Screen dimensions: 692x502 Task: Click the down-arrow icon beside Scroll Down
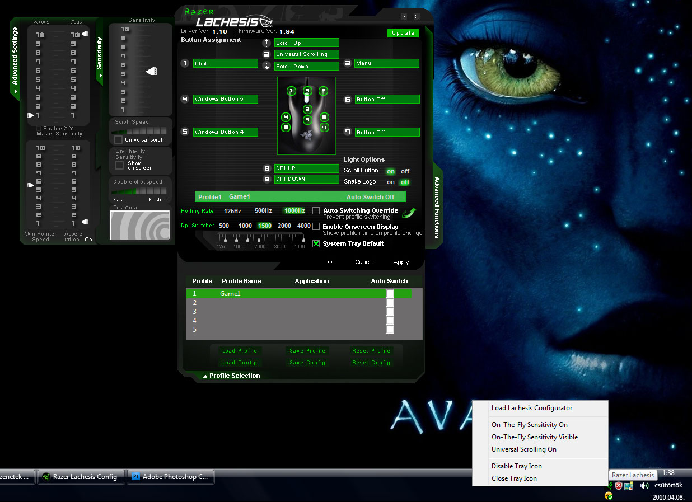266,66
